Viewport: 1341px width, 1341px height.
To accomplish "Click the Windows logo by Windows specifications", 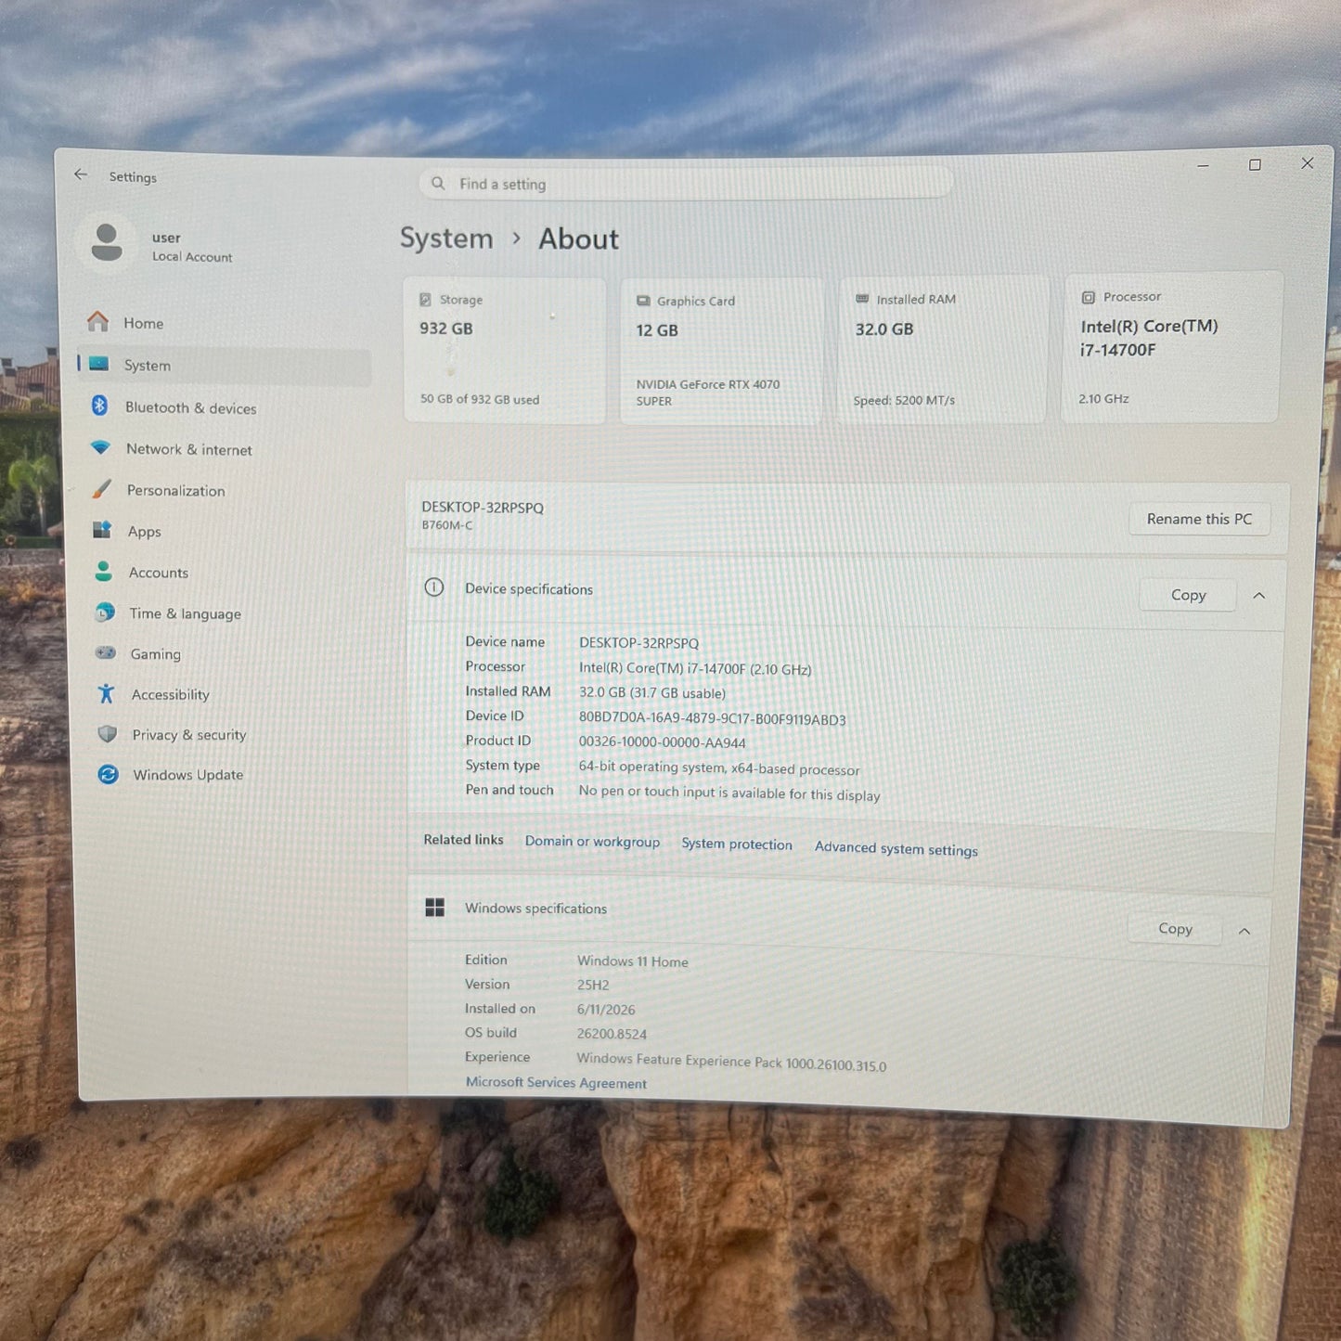I will [x=434, y=907].
